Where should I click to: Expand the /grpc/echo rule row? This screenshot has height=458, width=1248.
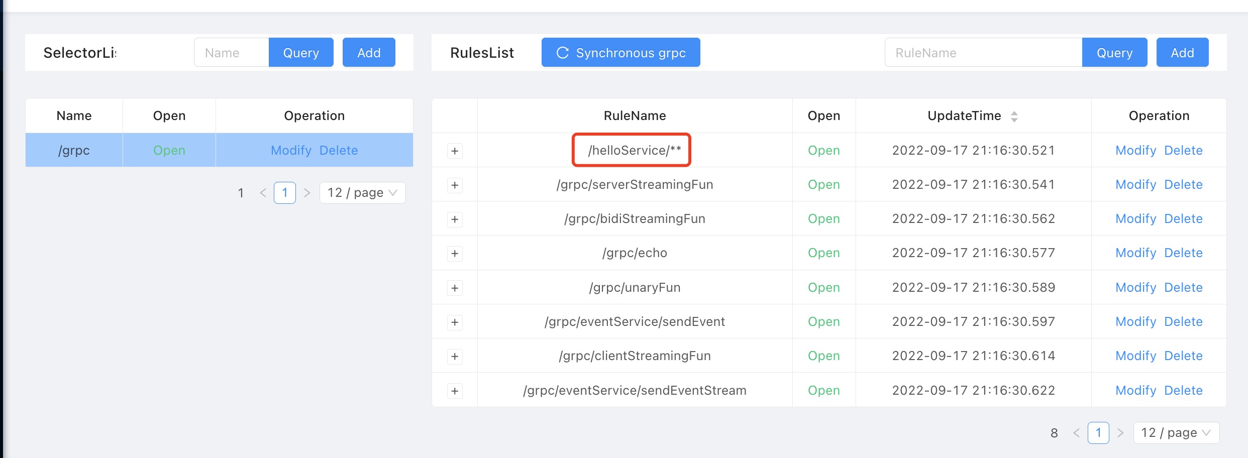tap(455, 253)
